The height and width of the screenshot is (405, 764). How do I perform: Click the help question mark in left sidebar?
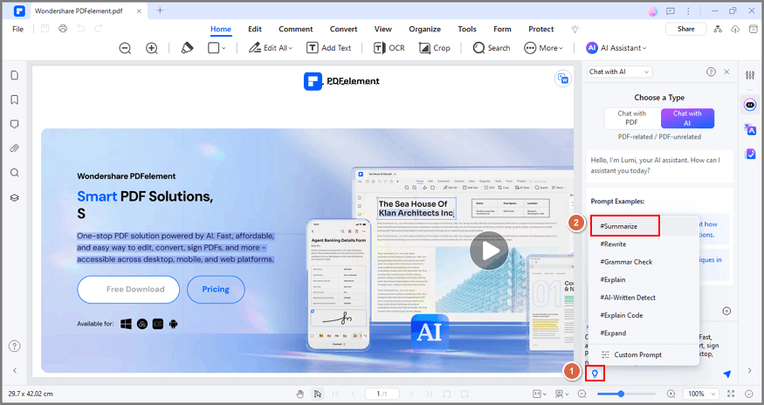click(15, 346)
